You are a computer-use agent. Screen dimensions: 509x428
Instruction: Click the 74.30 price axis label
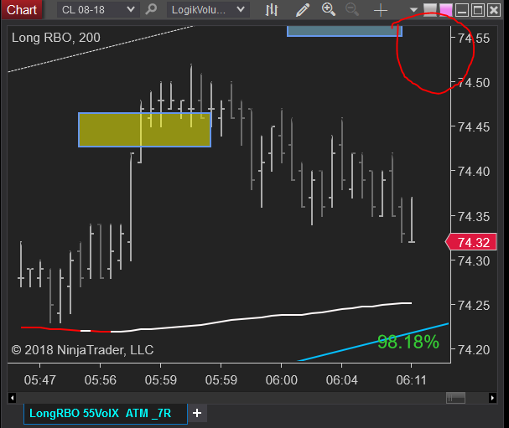pos(474,261)
